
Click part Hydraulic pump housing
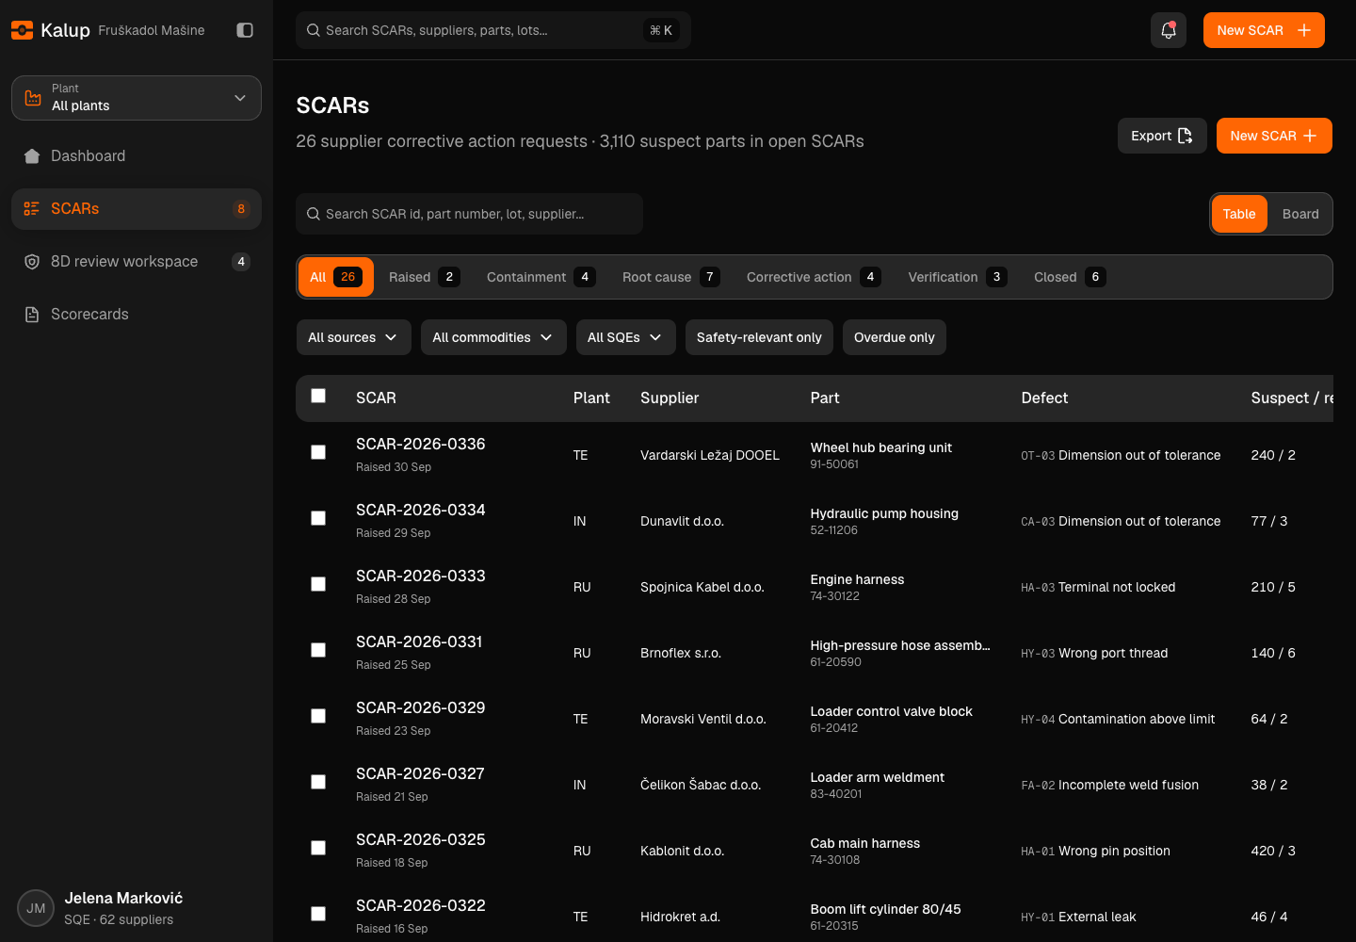(x=884, y=513)
